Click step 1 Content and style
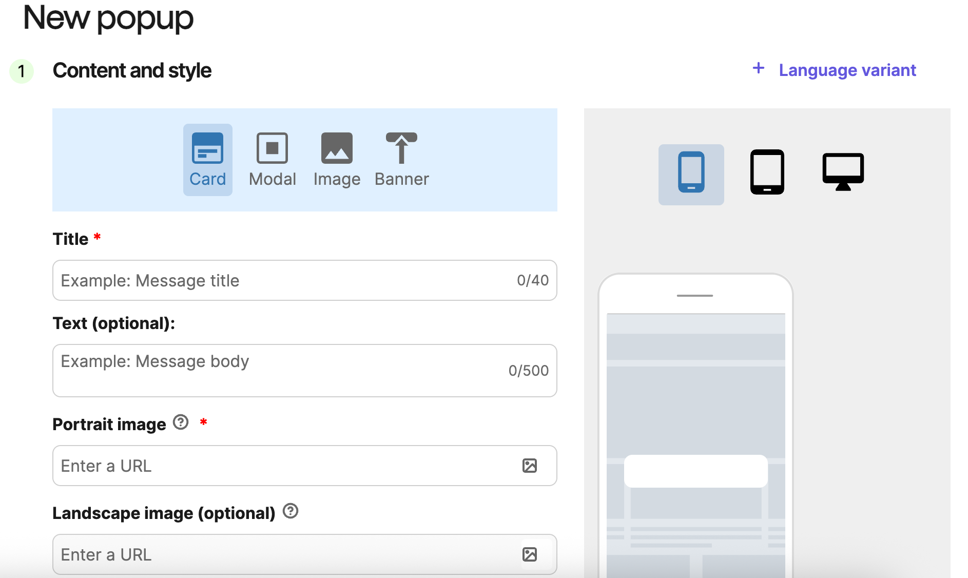The image size is (968, 578). 132,70
